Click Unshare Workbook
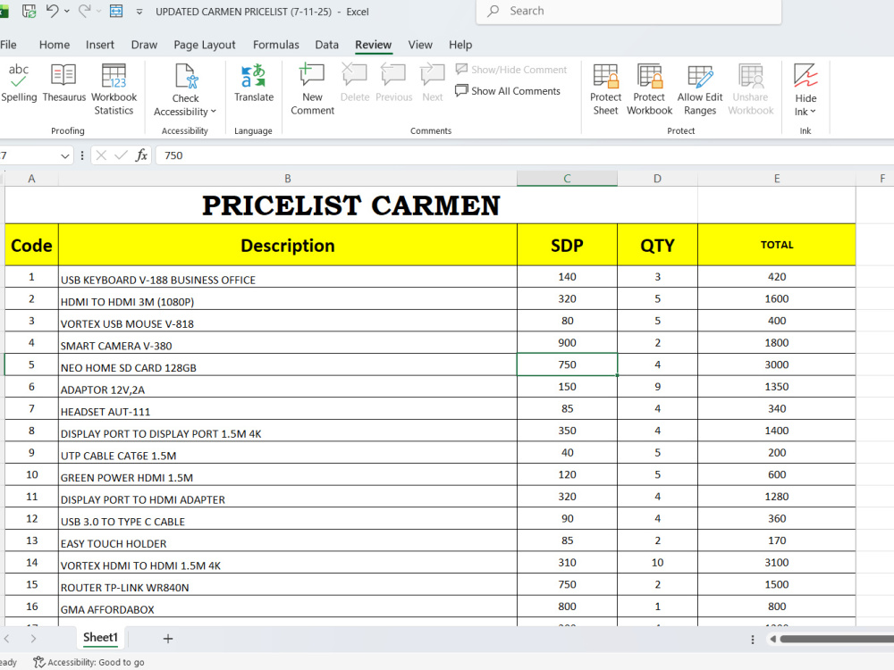 tap(750, 89)
